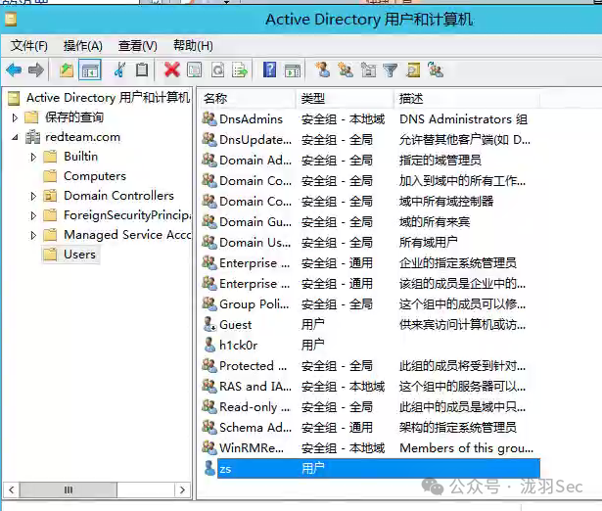
Task: Select the WinRMRe... group row
Action: click(x=370, y=447)
